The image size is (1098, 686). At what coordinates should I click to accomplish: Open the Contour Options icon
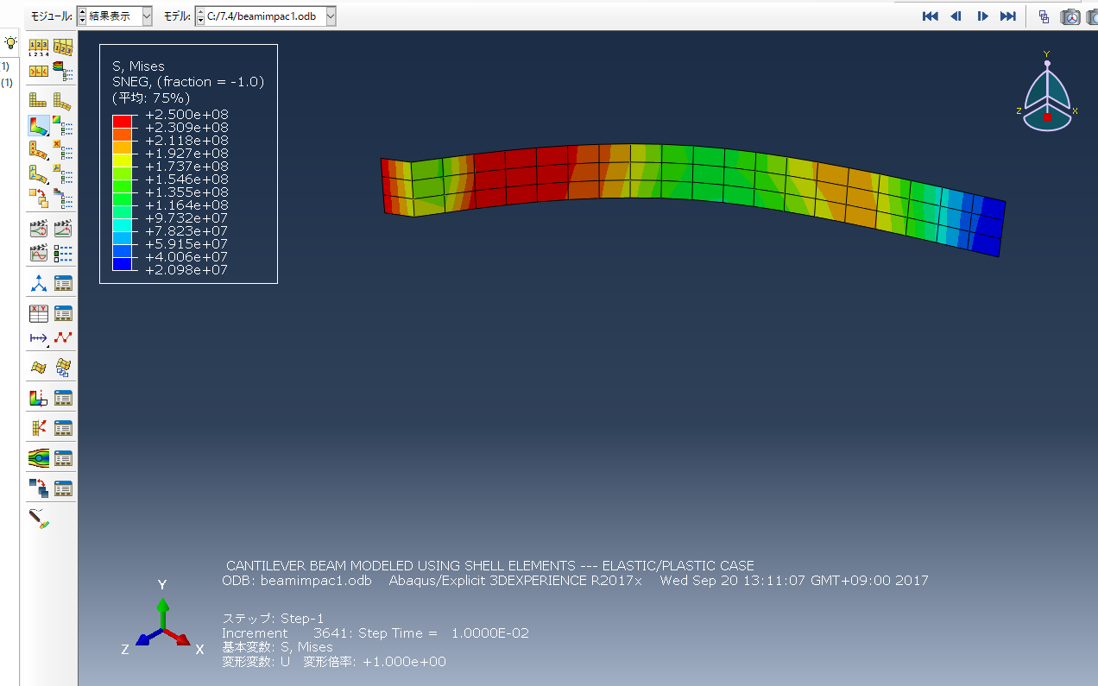62,126
